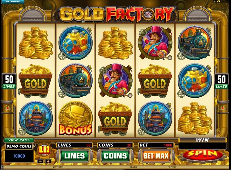Open the OPTIONS menu

point(58,167)
